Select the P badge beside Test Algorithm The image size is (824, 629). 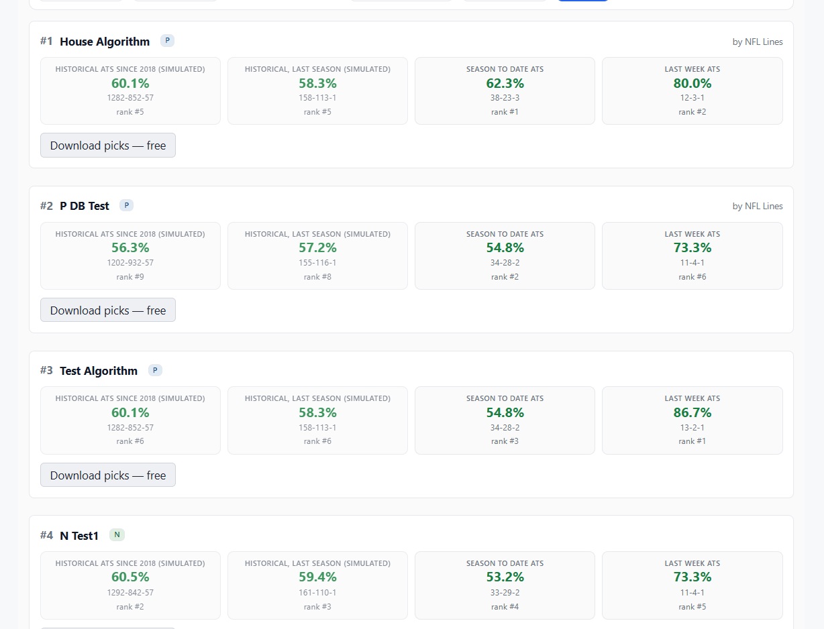tap(155, 370)
